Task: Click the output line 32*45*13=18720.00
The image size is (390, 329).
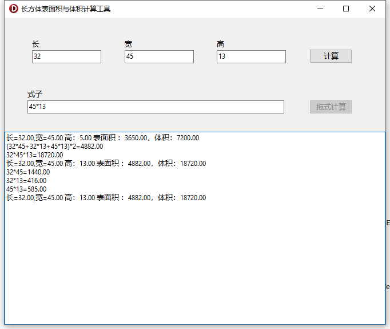Action: coord(34,155)
